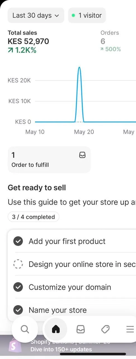Image resolution: width=136 pixels, height=359 pixels.
Task: Switch to the Orders metric
Action: point(111,41)
